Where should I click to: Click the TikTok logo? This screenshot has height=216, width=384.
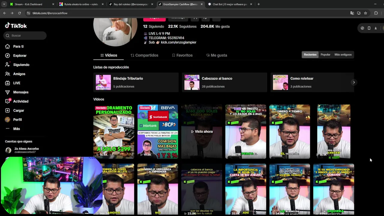click(x=16, y=26)
